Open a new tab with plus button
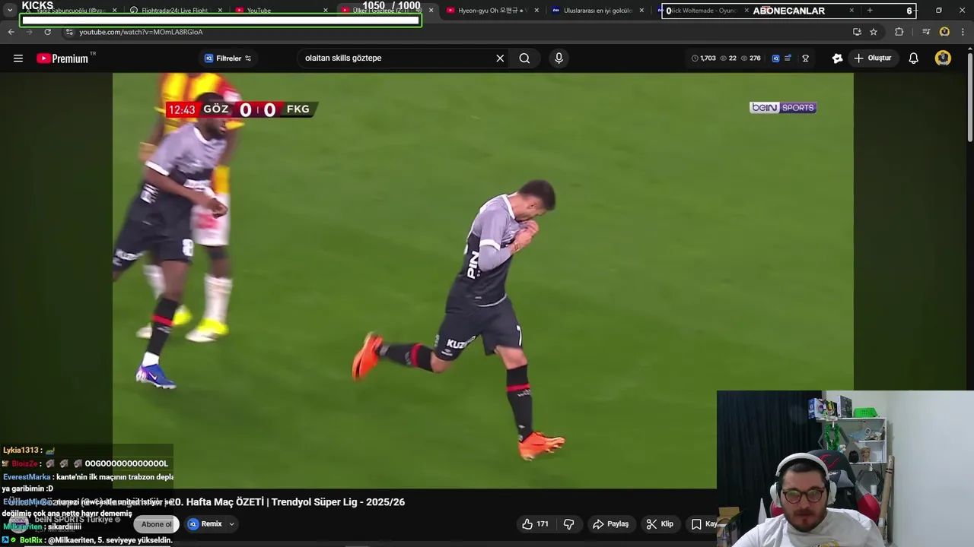This screenshot has width=974, height=547. pyautogui.click(x=870, y=11)
